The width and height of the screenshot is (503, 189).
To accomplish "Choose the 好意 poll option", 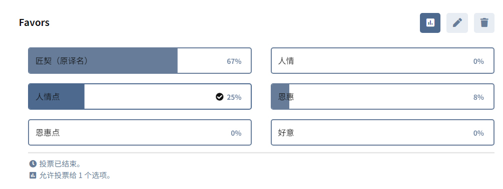I will (382, 132).
